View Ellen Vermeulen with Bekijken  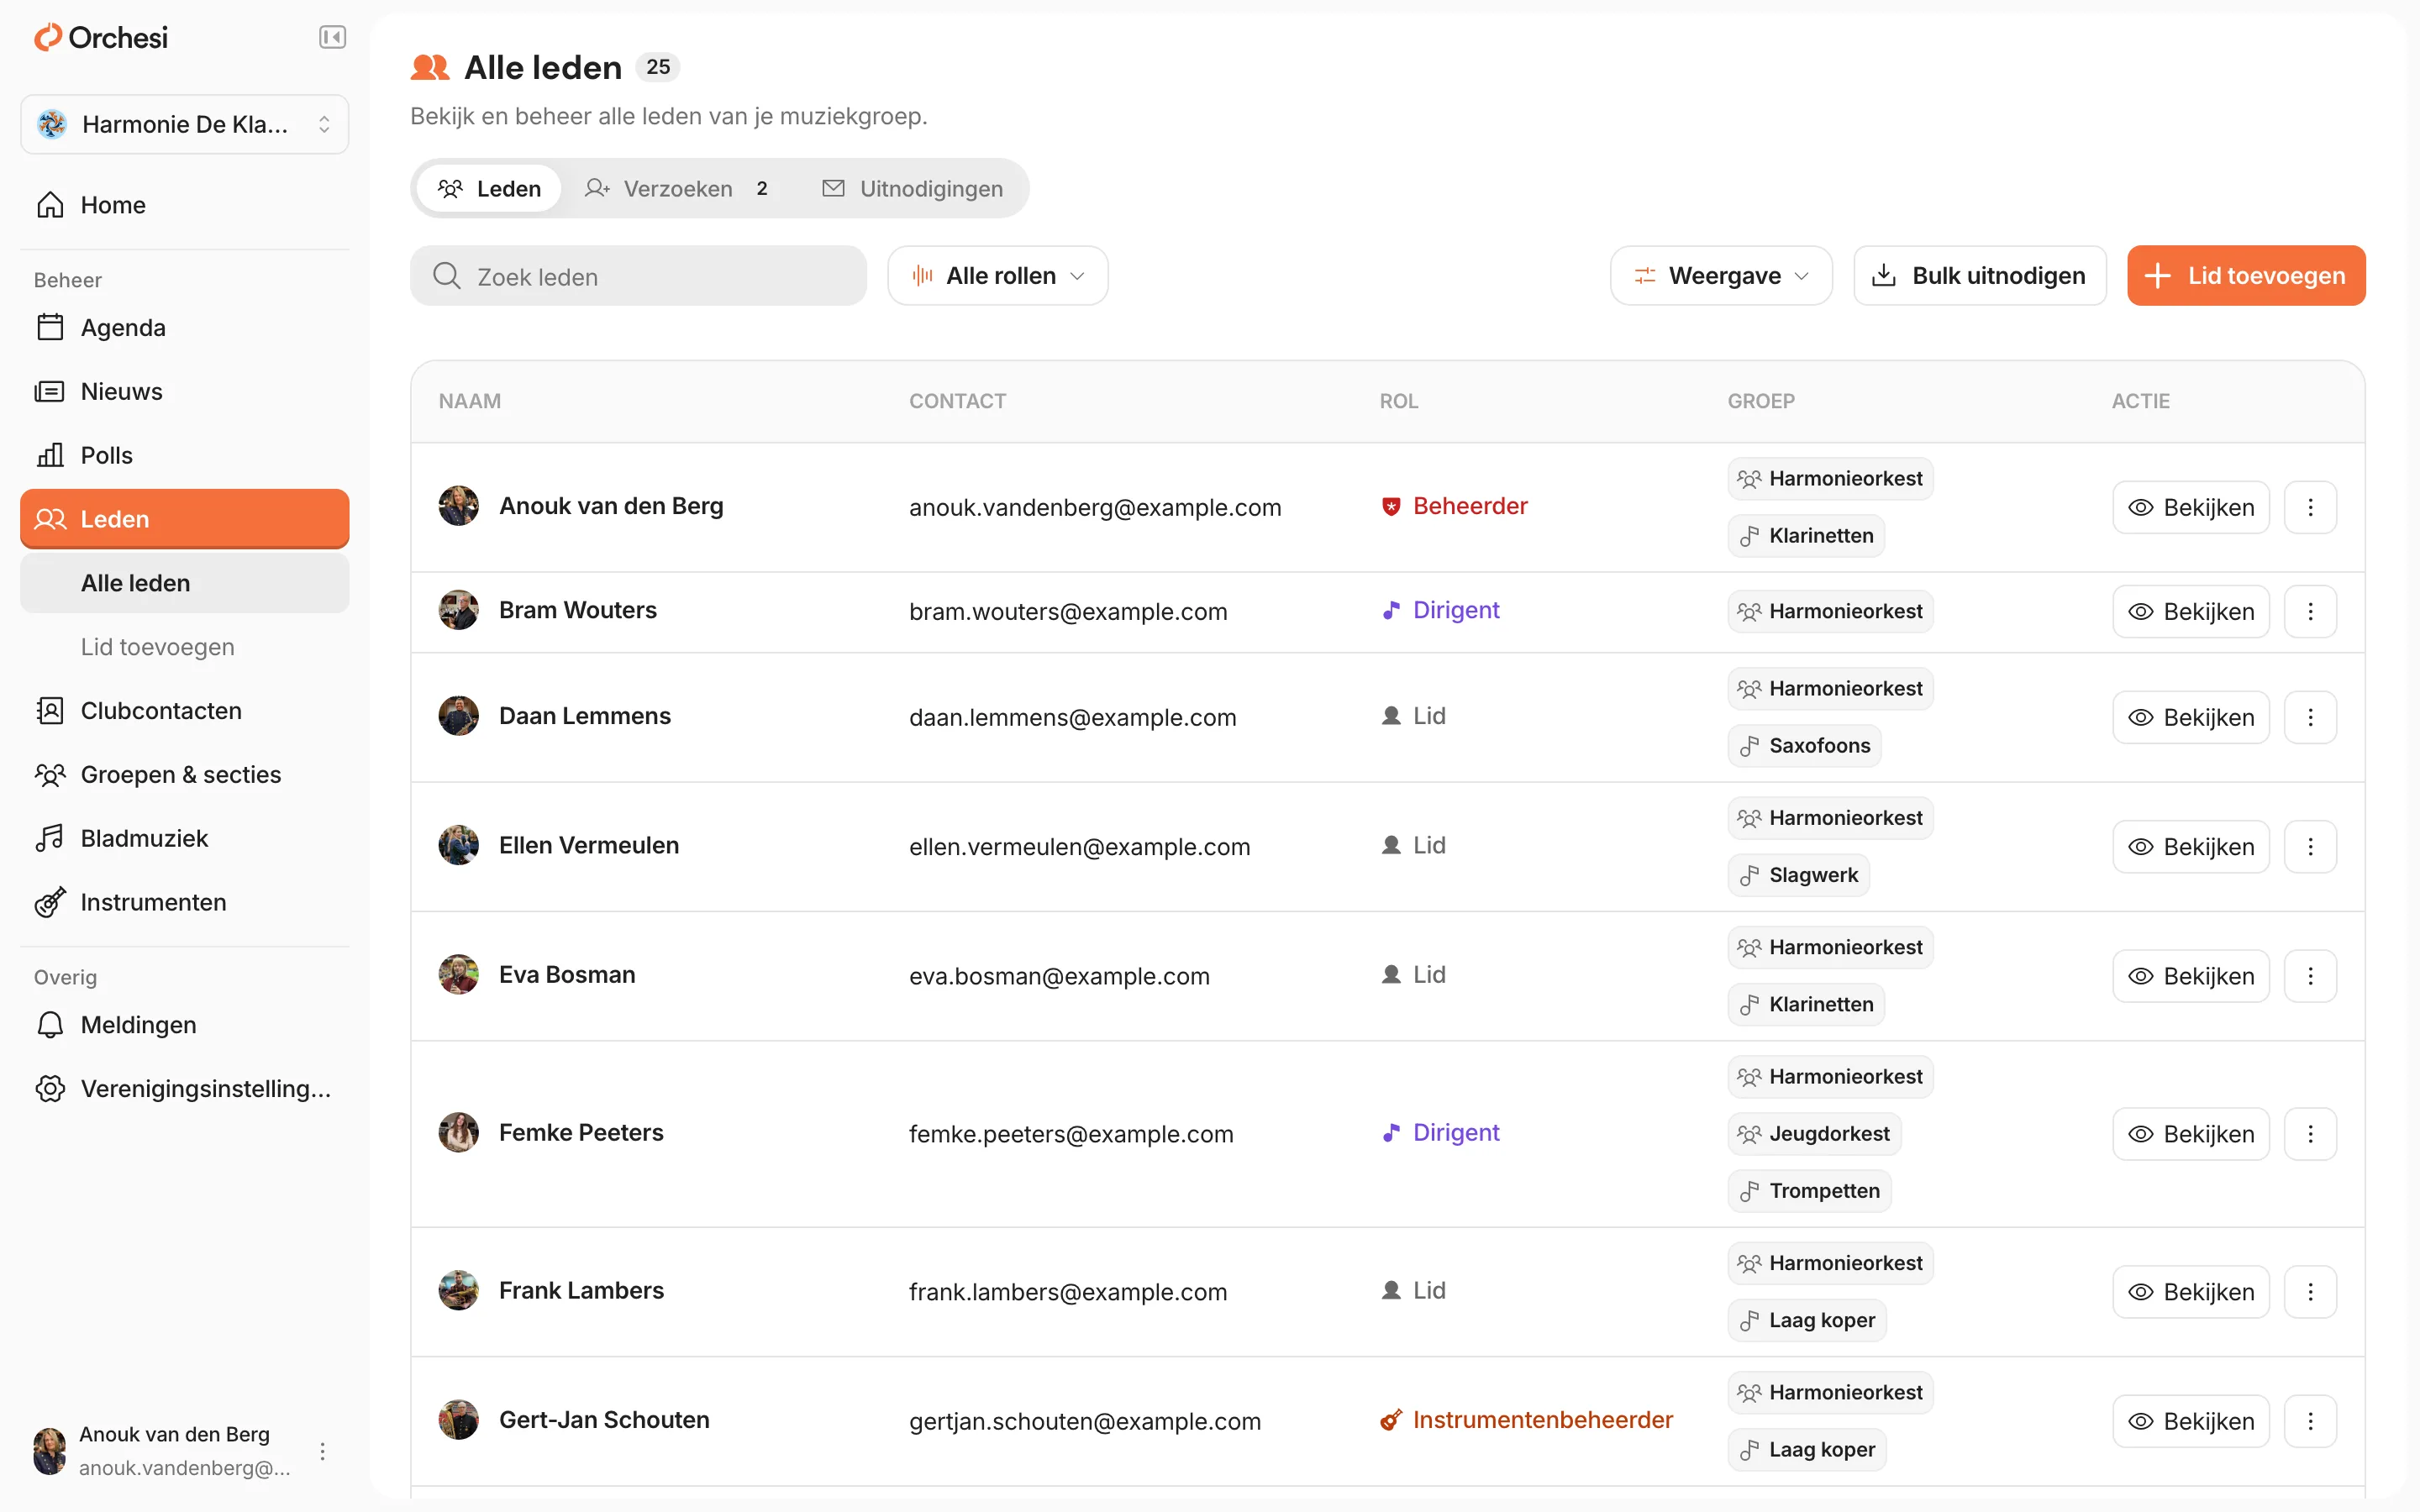click(2191, 847)
